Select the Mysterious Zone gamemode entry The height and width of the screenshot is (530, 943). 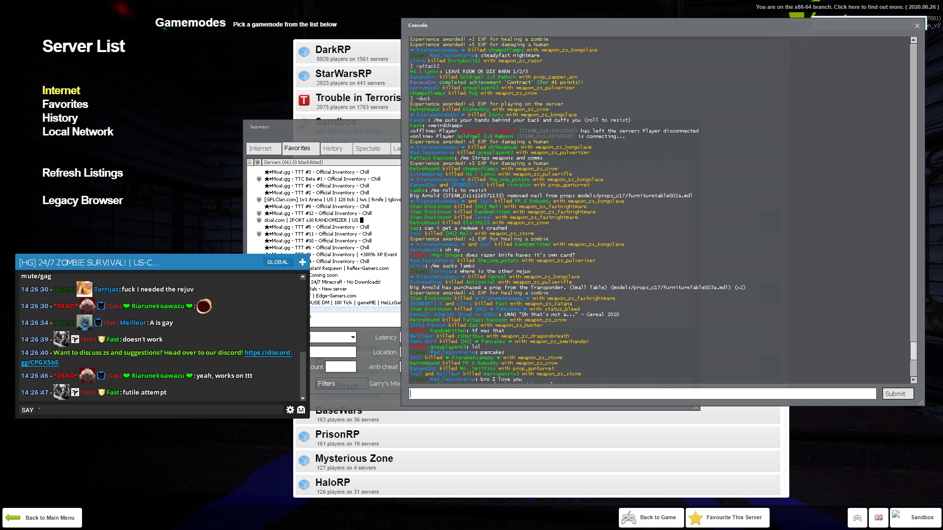538,461
